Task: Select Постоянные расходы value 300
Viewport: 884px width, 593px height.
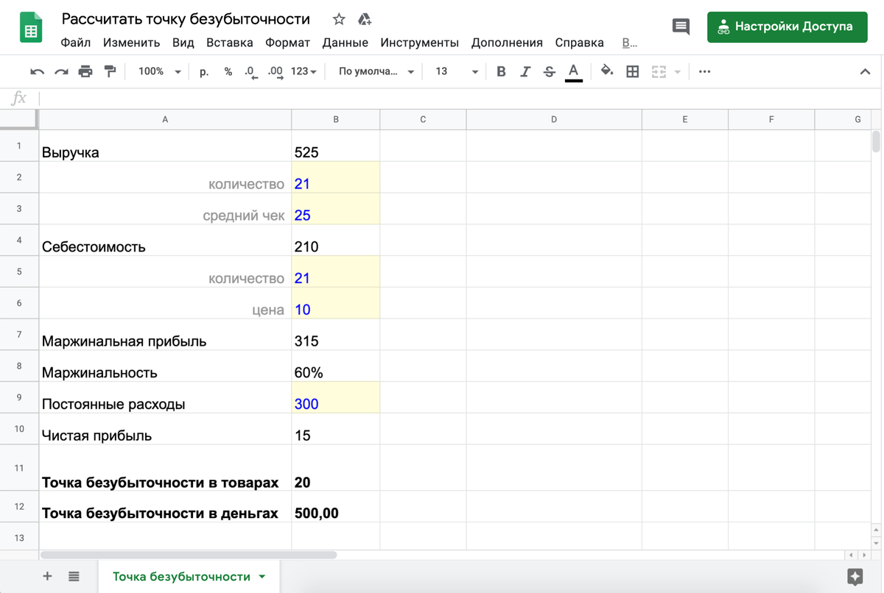Action: [336, 397]
